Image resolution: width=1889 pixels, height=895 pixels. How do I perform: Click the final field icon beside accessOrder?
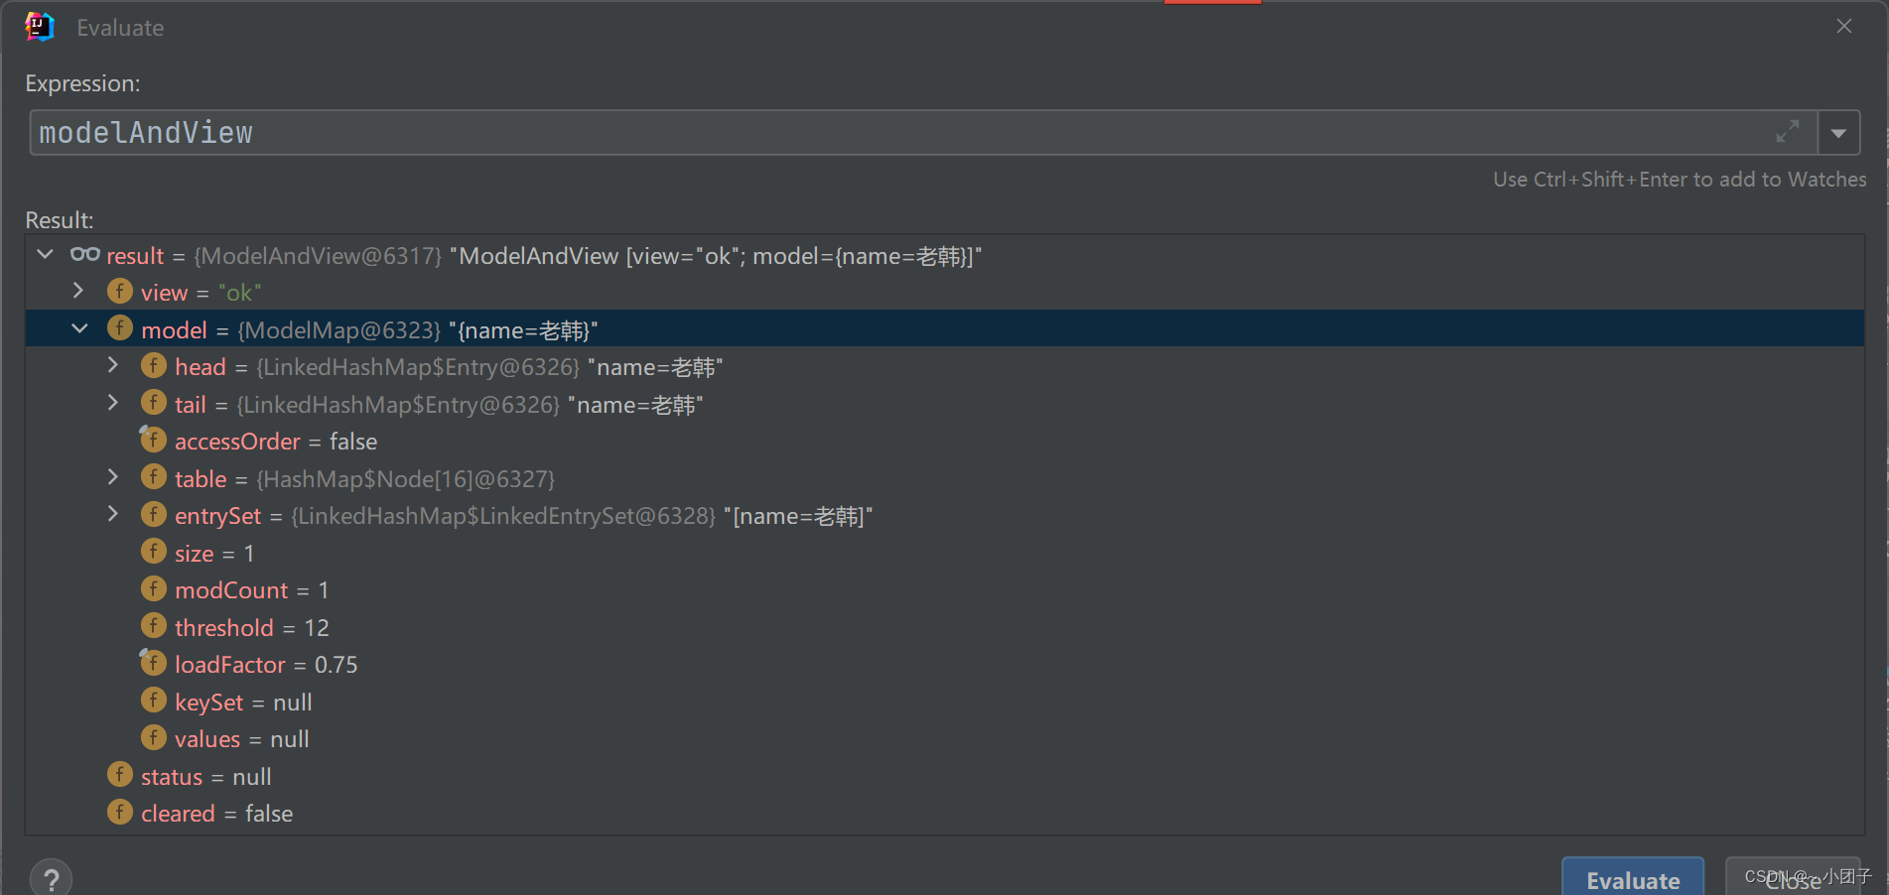click(153, 440)
